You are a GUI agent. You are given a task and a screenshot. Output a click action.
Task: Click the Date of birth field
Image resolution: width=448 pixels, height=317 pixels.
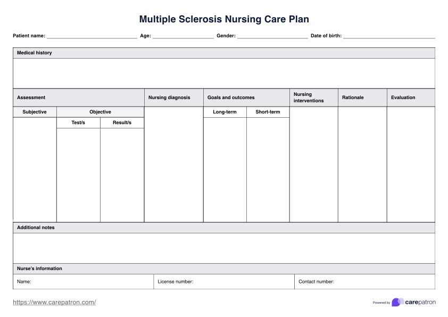pos(388,36)
